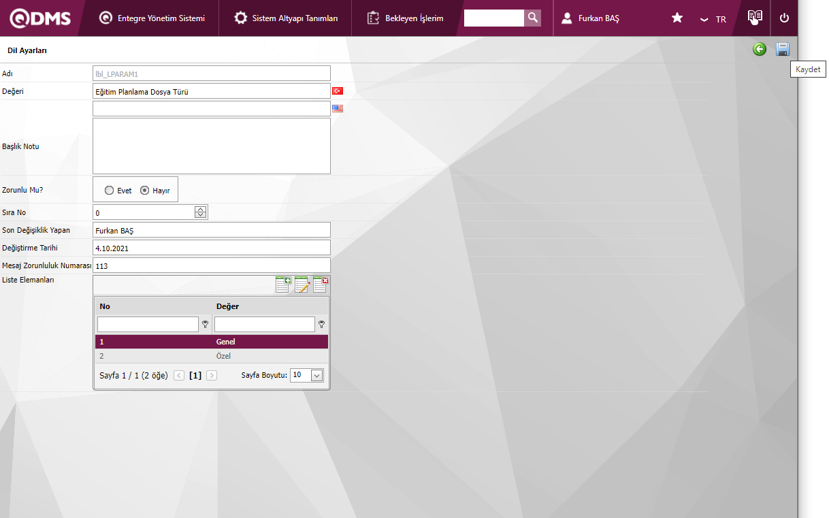Viewport: 829px width, 518px height.
Task: Click the power logout icon
Action: pyautogui.click(x=784, y=18)
